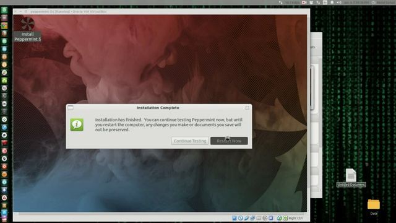Click the network adapters icon in VirtualBox status bar
This screenshot has width=396, height=223.
252,218
